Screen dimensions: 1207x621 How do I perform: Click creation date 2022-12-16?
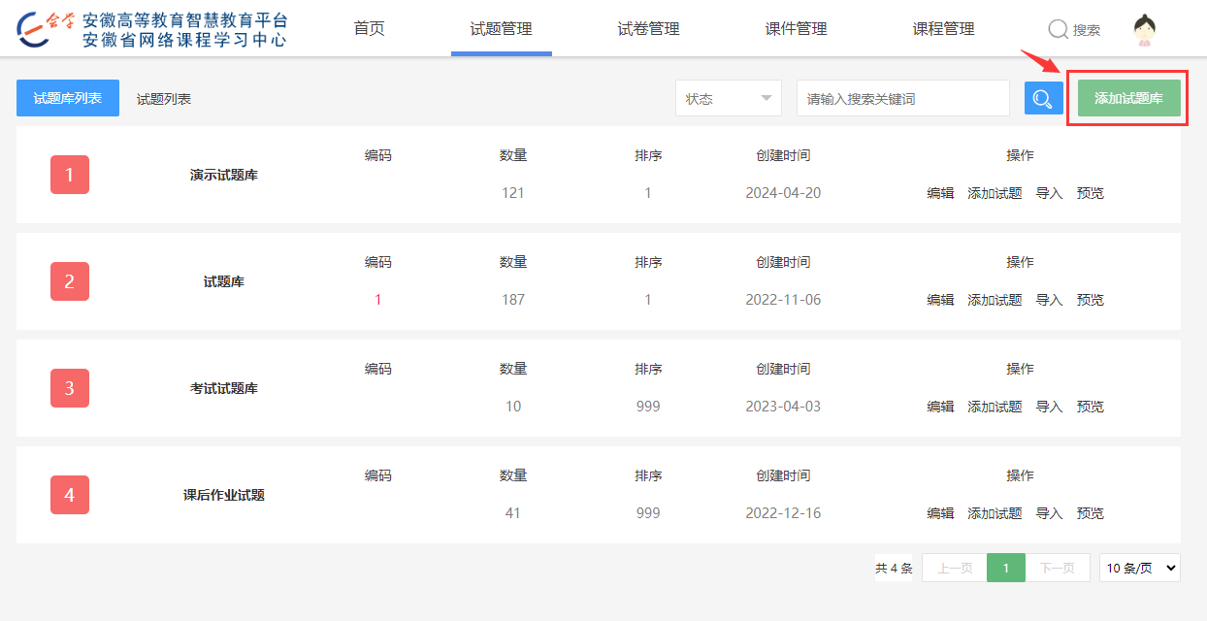(x=783, y=513)
